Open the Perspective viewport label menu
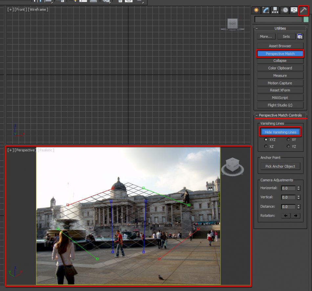 (x=25, y=150)
